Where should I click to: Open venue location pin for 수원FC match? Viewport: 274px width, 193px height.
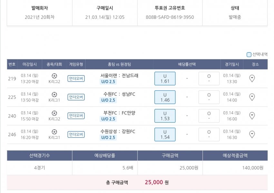point(252,97)
